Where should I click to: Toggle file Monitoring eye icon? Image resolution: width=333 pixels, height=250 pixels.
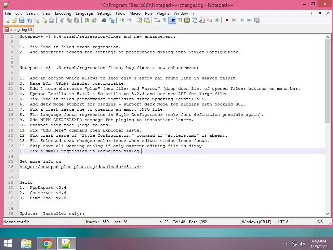(217, 20)
